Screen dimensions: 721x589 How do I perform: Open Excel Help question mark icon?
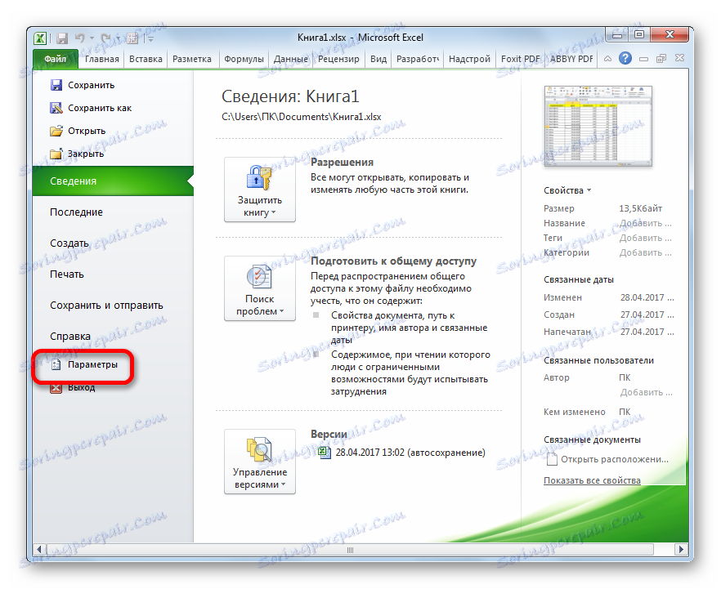pyautogui.click(x=625, y=58)
